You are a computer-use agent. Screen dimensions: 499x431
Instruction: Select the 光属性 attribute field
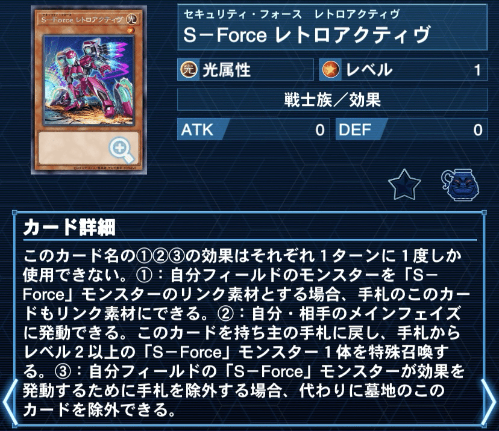[x=245, y=70]
